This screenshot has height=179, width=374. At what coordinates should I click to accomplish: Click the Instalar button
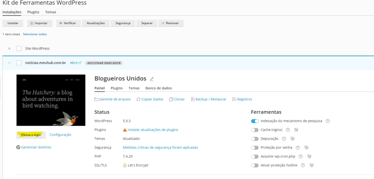pyautogui.click(x=13, y=23)
